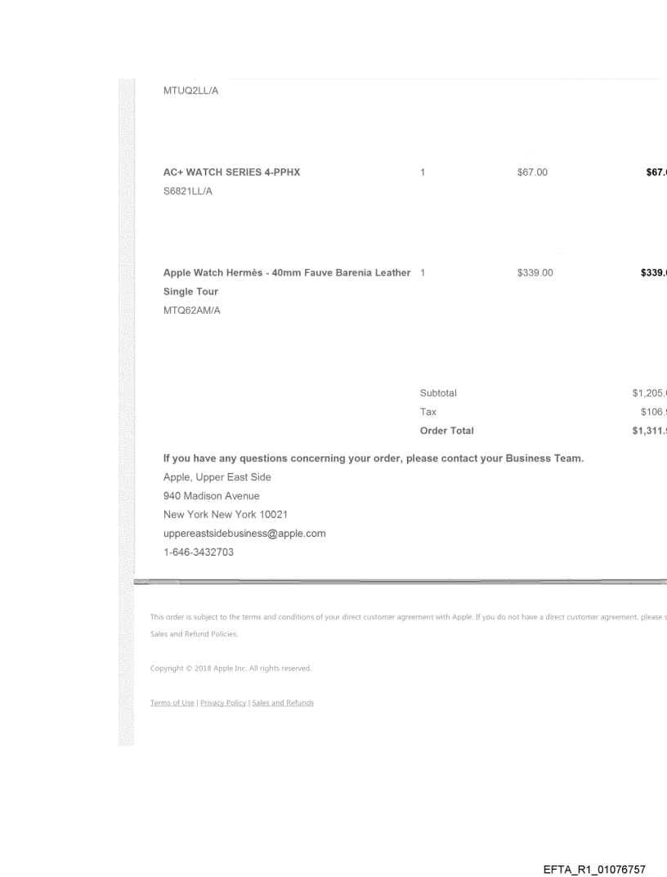Open the Terms of Use link
Image resolution: width=667 pixels, height=877 pixels.
click(172, 703)
